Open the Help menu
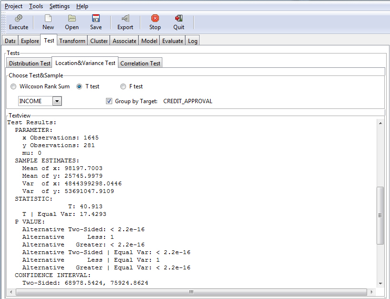The height and width of the screenshot is (299, 390). click(82, 6)
